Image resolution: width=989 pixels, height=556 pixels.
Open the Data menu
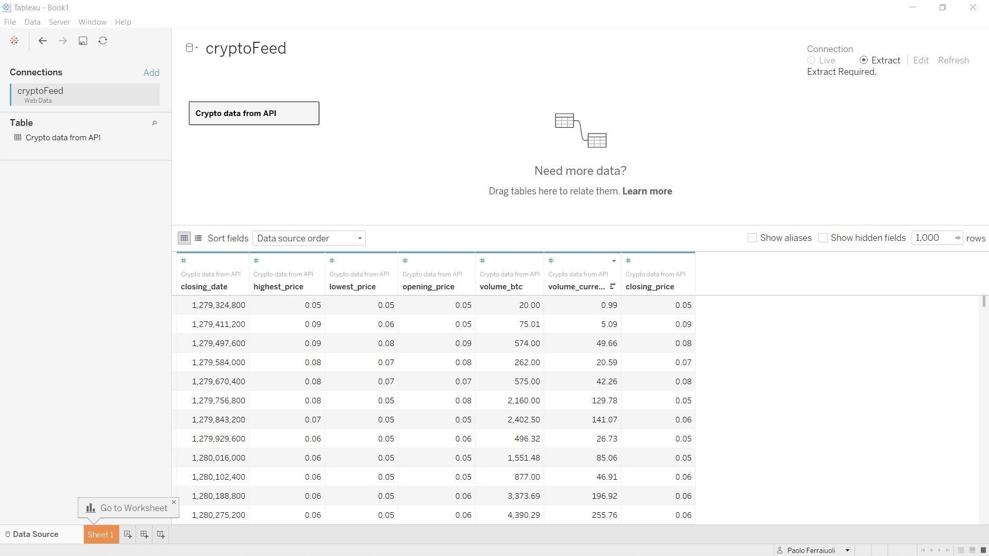tap(32, 22)
